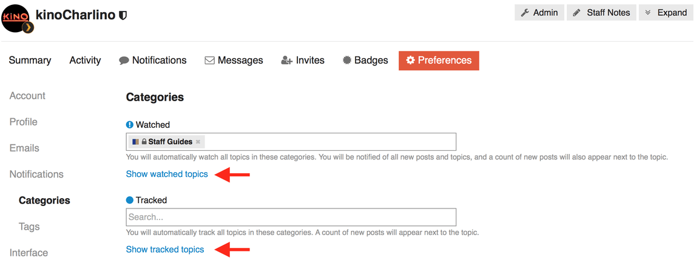The image size is (699, 263).
Task: Click the kinoCharlino avatar image
Action: point(16,18)
